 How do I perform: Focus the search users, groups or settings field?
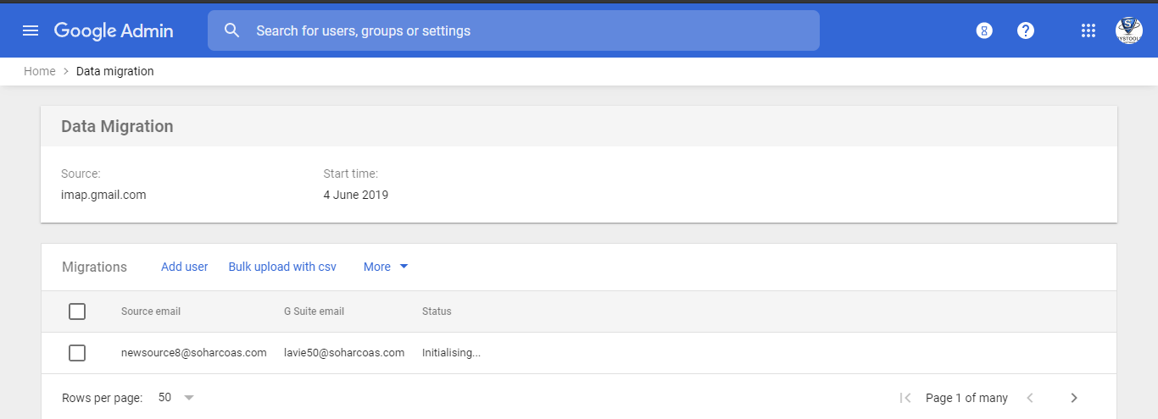(x=514, y=30)
